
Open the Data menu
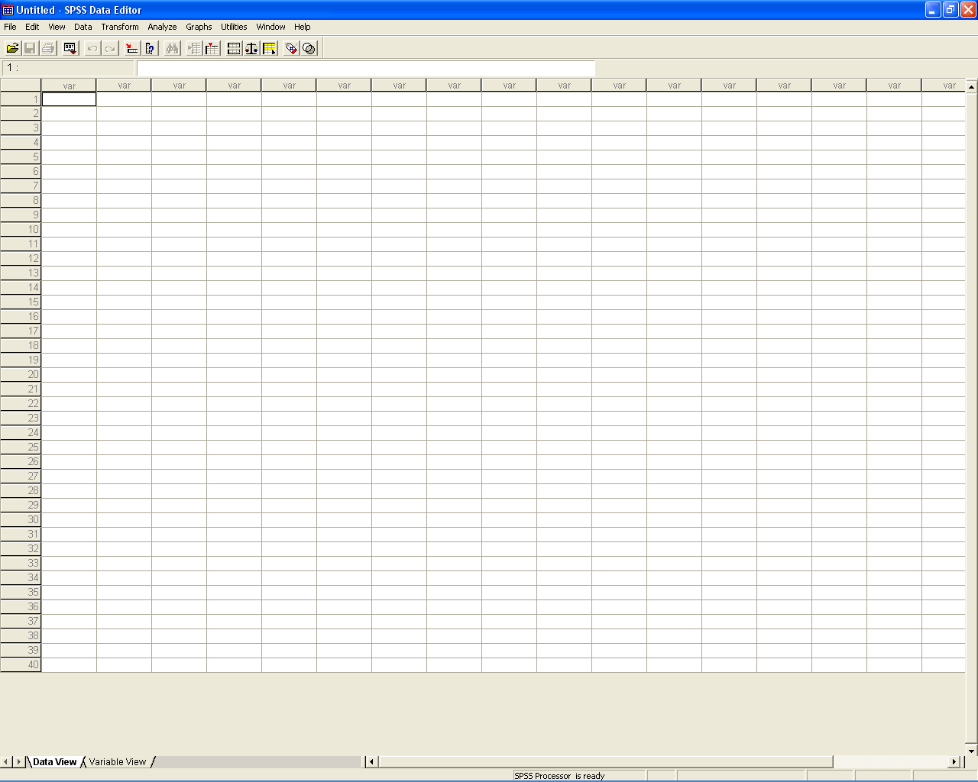(83, 27)
